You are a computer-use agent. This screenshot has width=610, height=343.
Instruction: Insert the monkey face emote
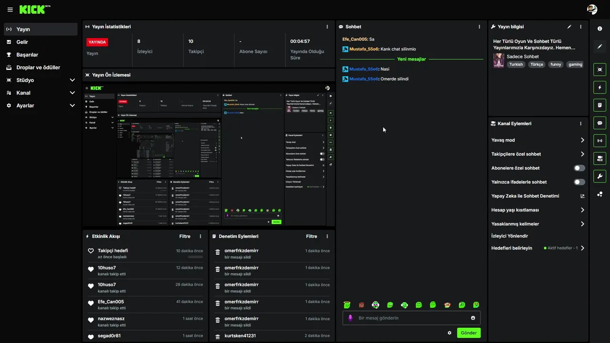pos(447,304)
